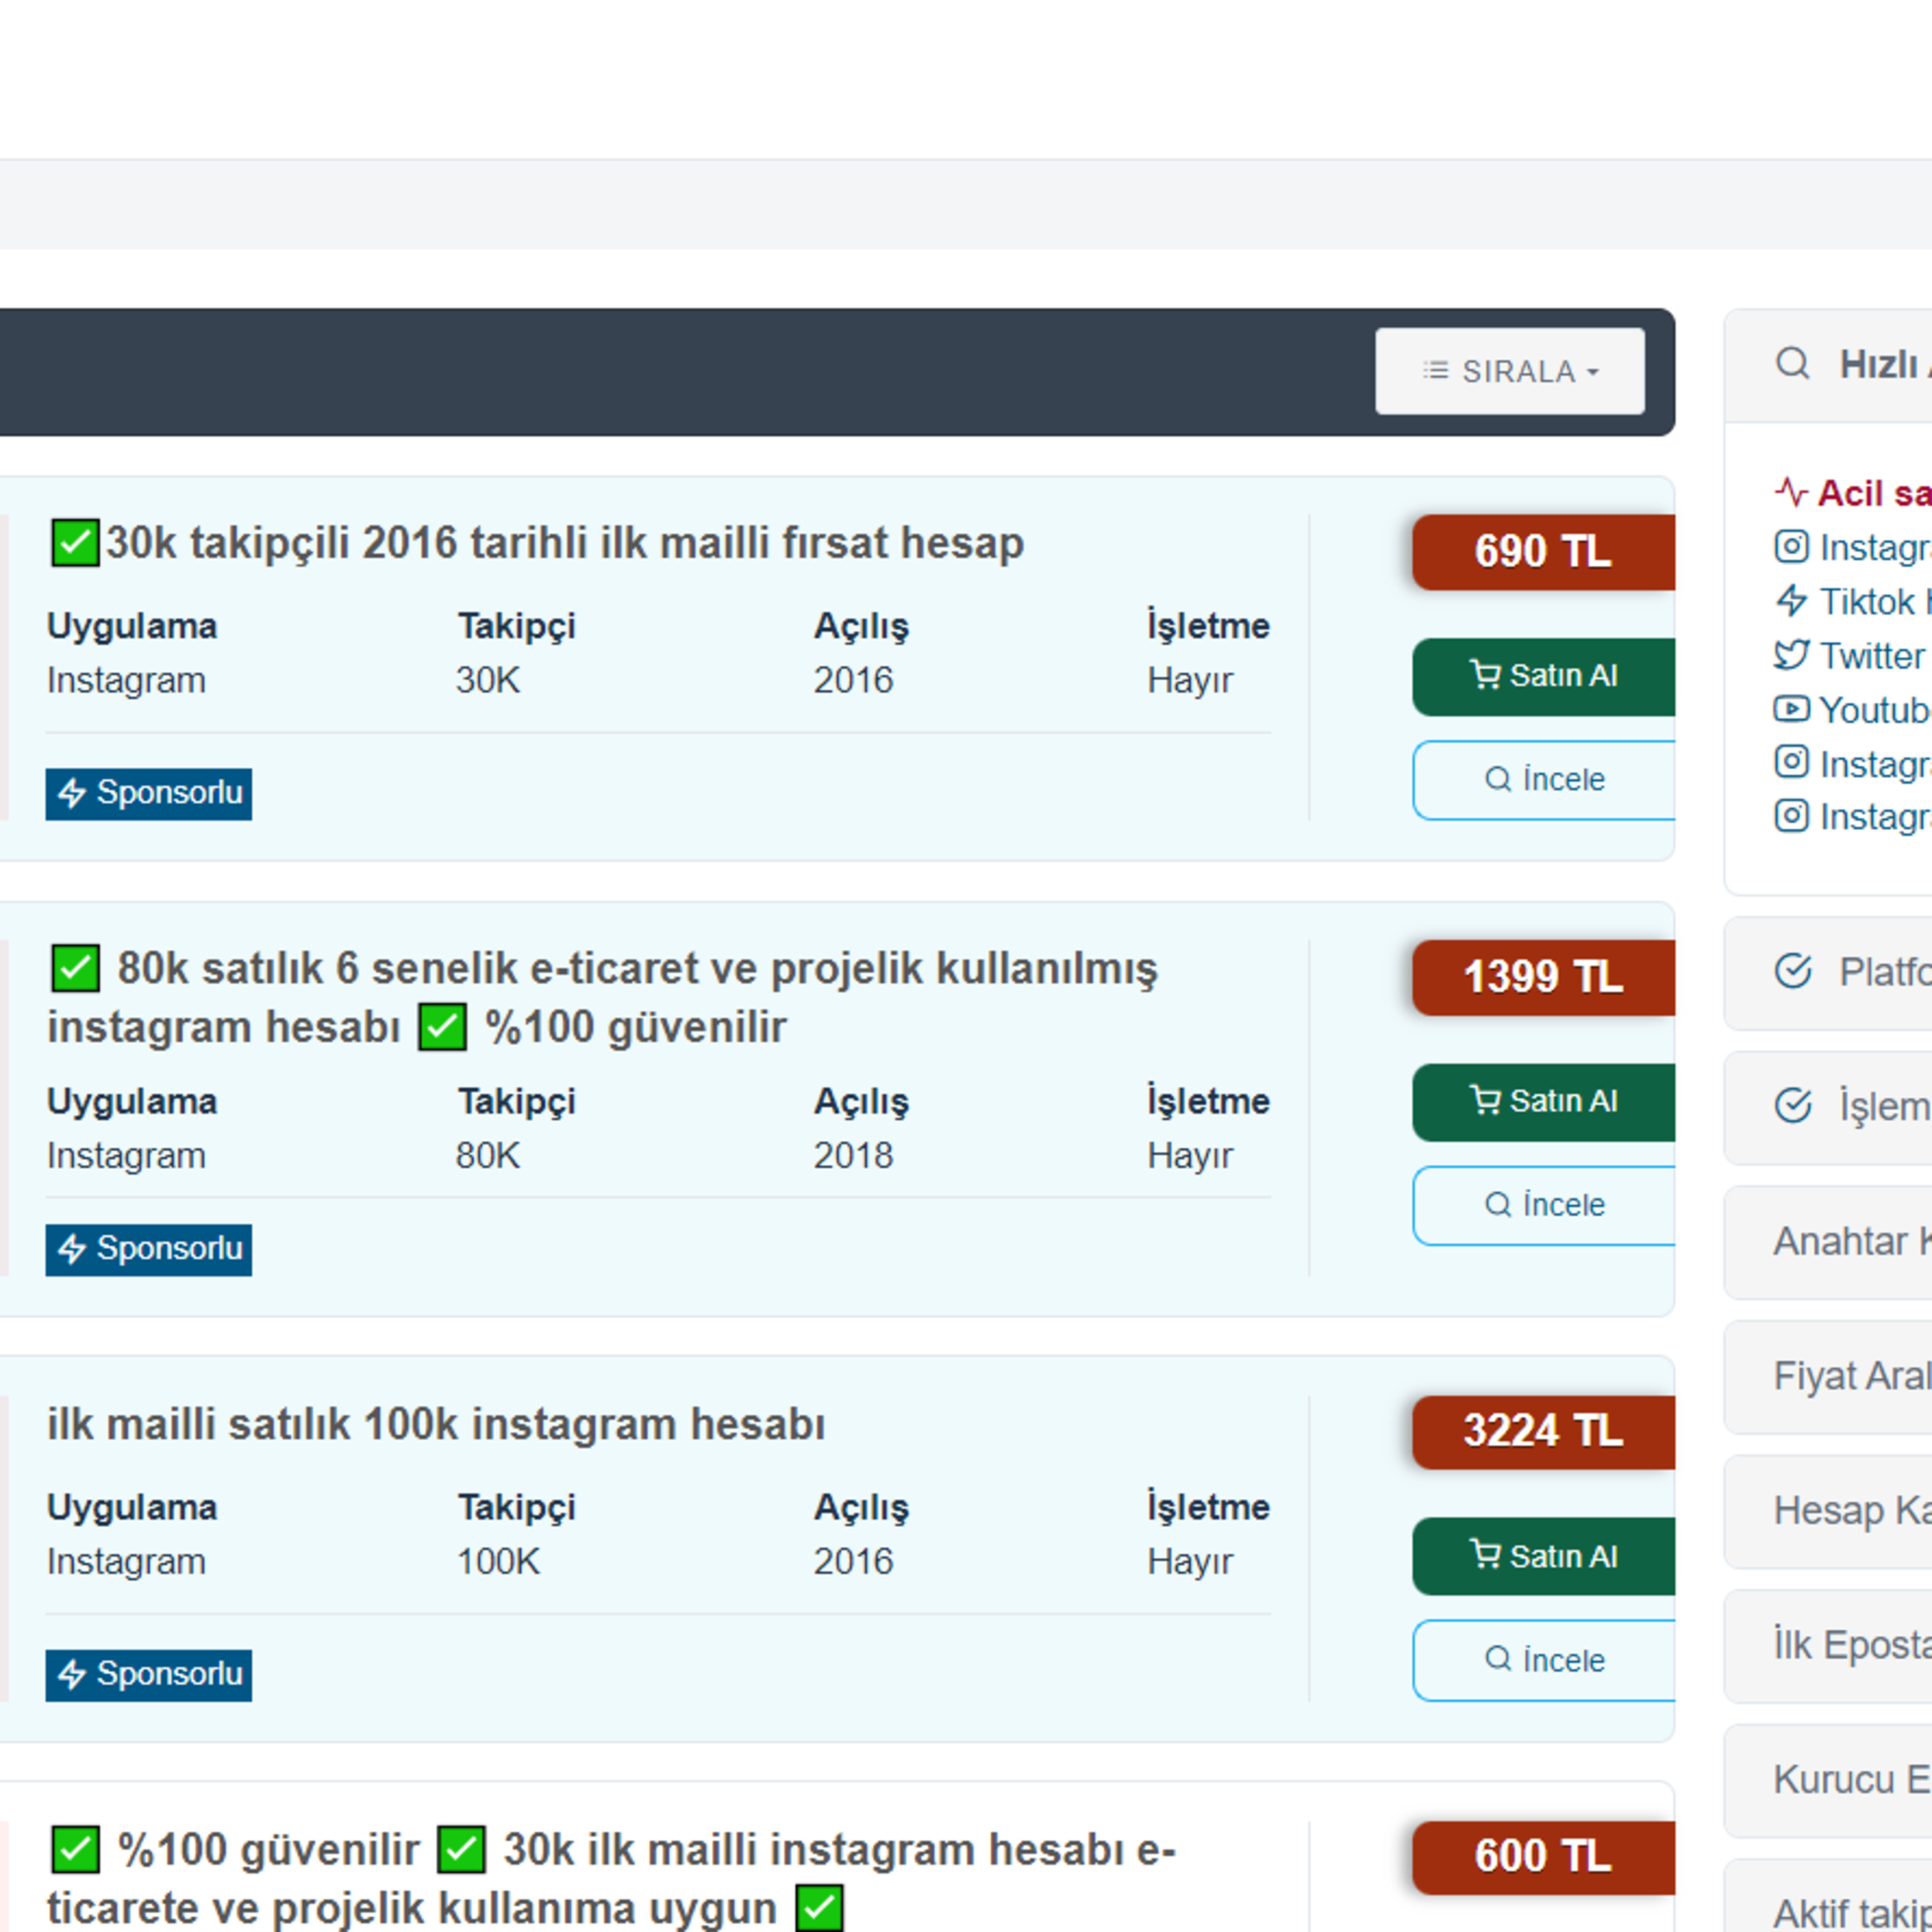1932x1932 pixels.
Task: Inspect the 1399 TL listing via İncele
Action: [1543, 1205]
